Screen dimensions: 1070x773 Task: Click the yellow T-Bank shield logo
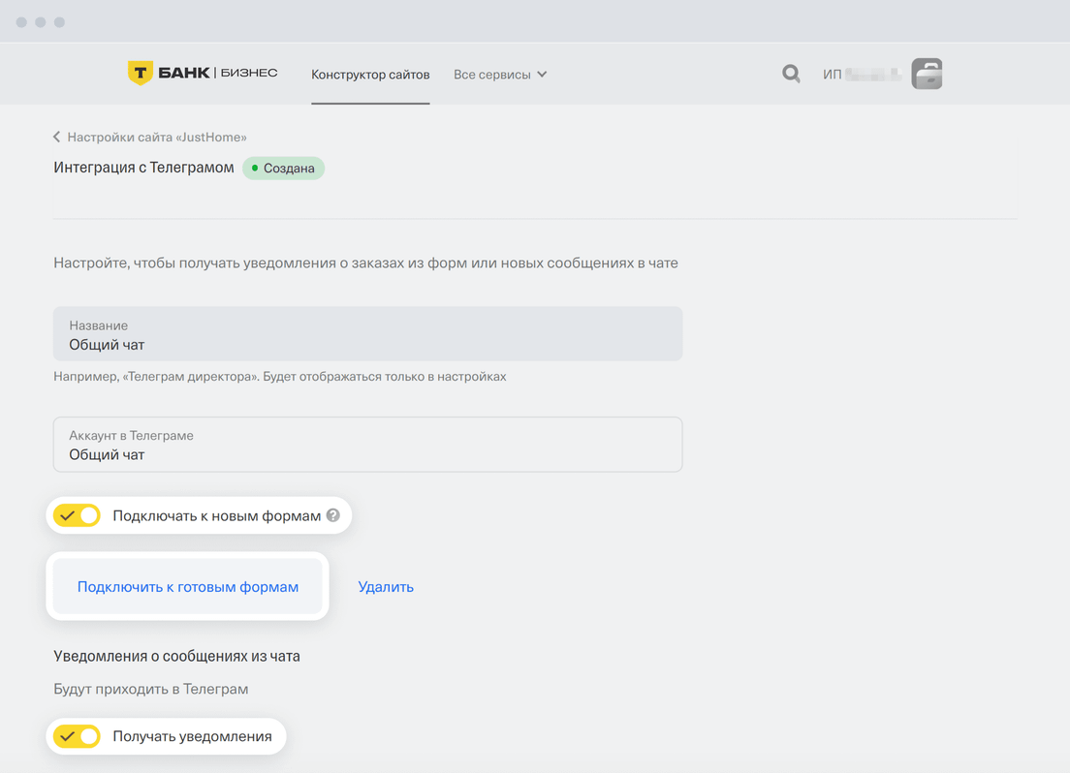(141, 74)
